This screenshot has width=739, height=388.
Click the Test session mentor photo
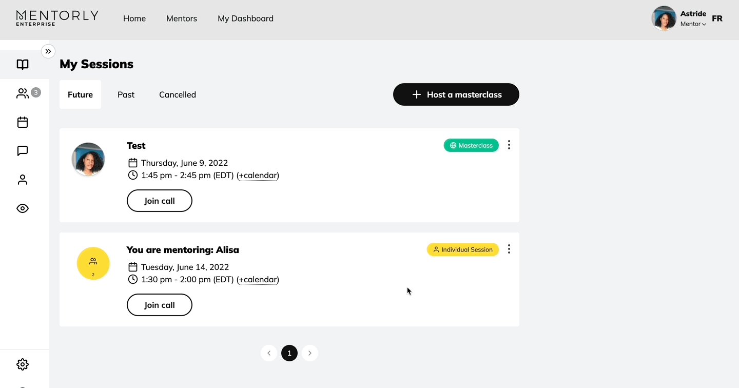pyautogui.click(x=88, y=159)
